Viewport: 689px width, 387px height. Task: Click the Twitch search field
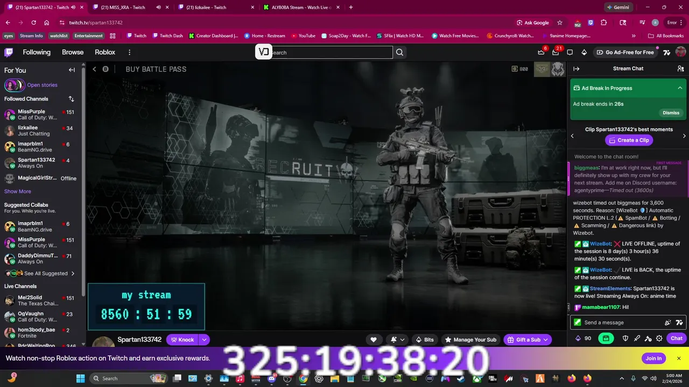point(331,52)
